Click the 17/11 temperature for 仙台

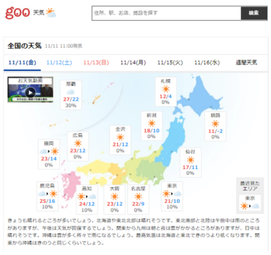tap(190, 167)
